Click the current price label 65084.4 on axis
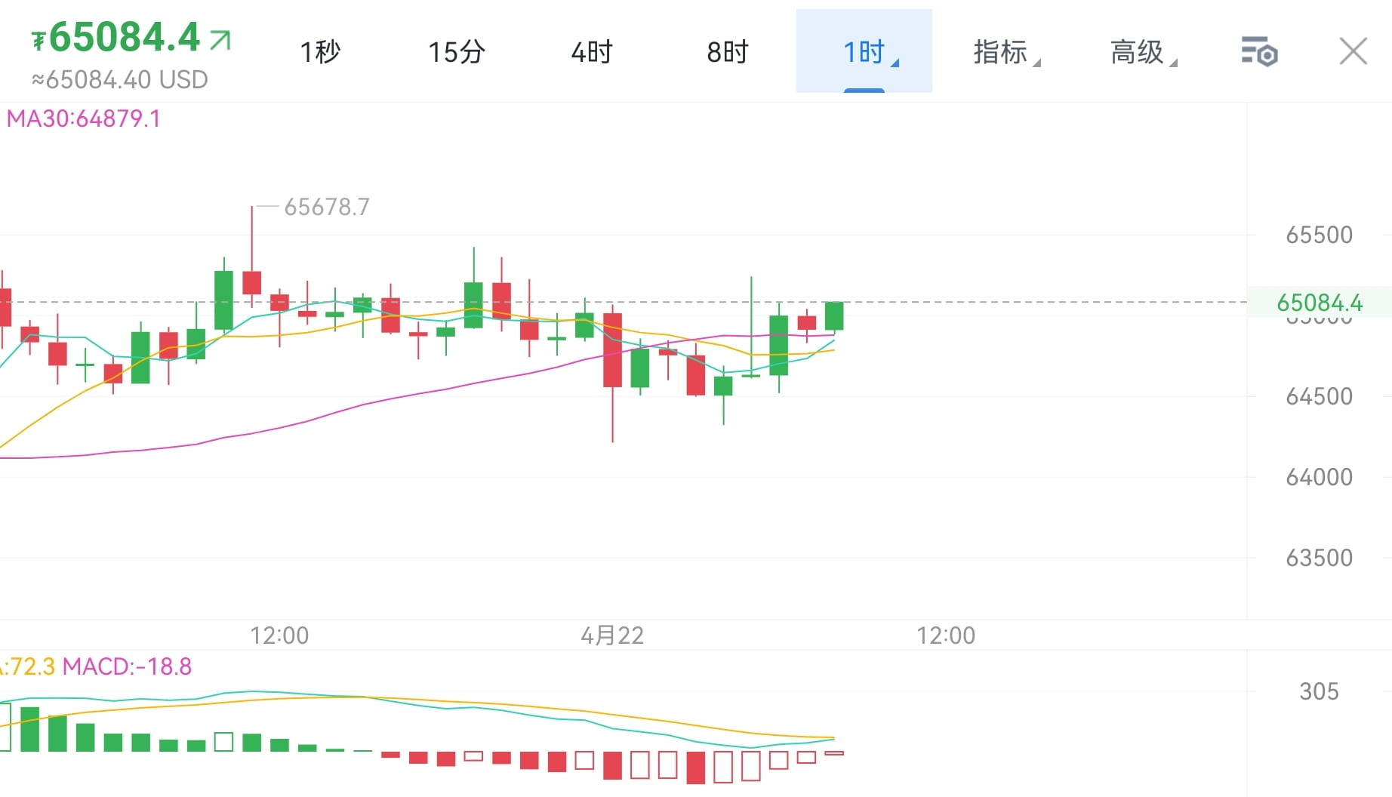1392x797 pixels. (x=1318, y=303)
